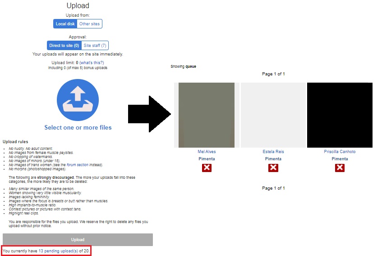The image size is (382, 256).
Task: Click the Estela Reis name link
Action: click(x=273, y=152)
